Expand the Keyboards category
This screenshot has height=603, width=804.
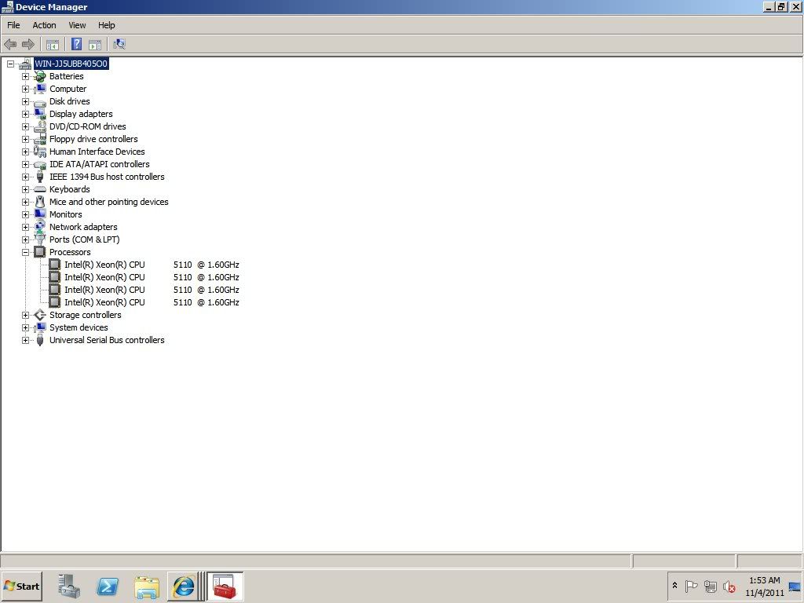pyautogui.click(x=25, y=189)
